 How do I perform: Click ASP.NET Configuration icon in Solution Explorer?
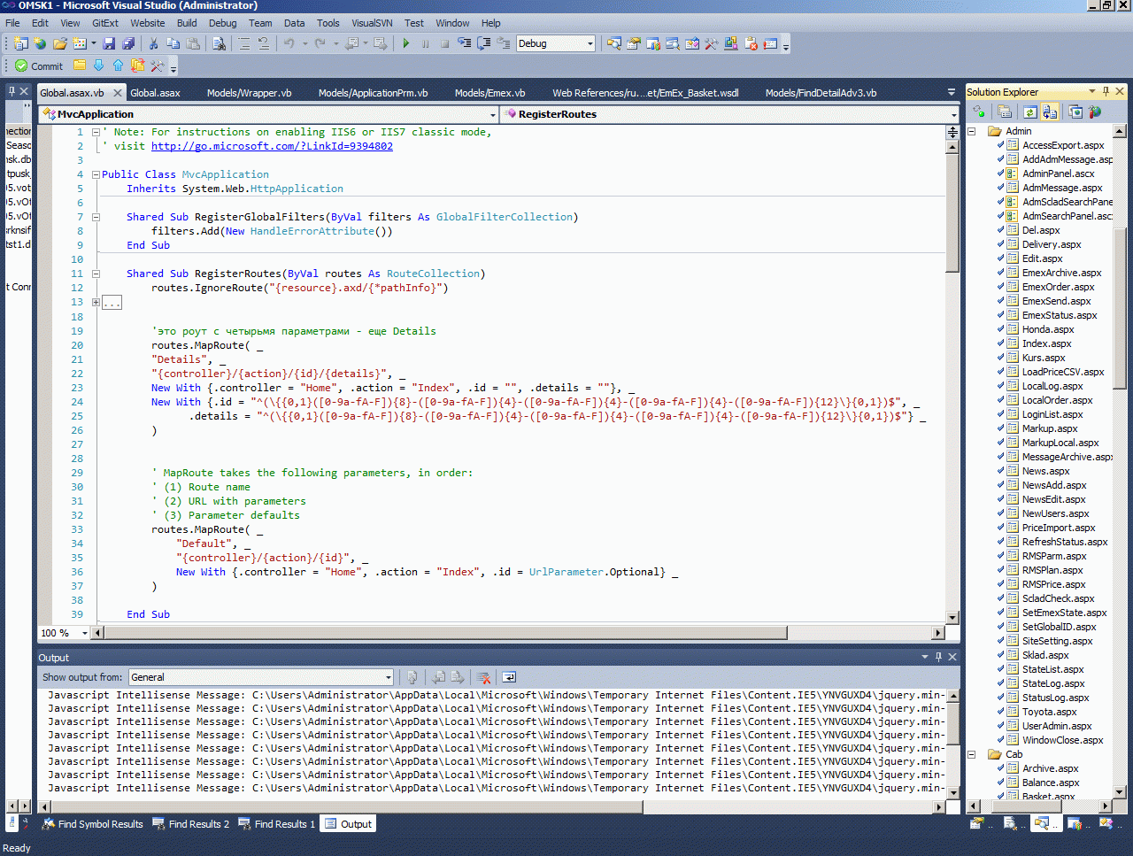pyautogui.click(x=1095, y=112)
